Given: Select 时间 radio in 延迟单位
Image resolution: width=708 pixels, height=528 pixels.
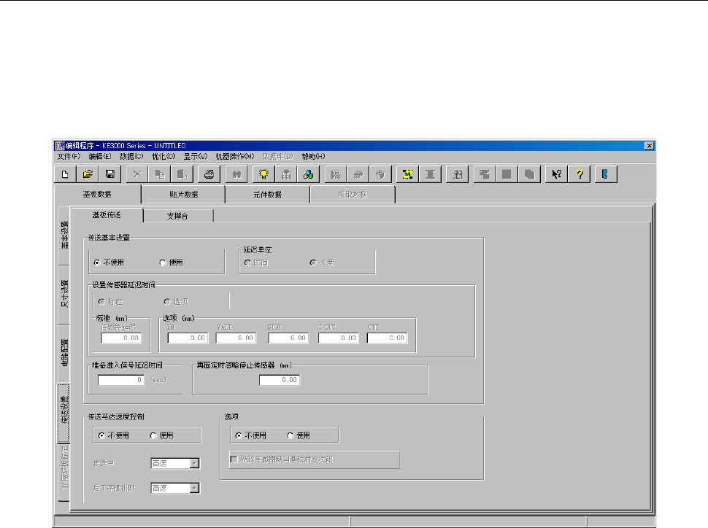Looking at the screenshot, I should (x=256, y=263).
